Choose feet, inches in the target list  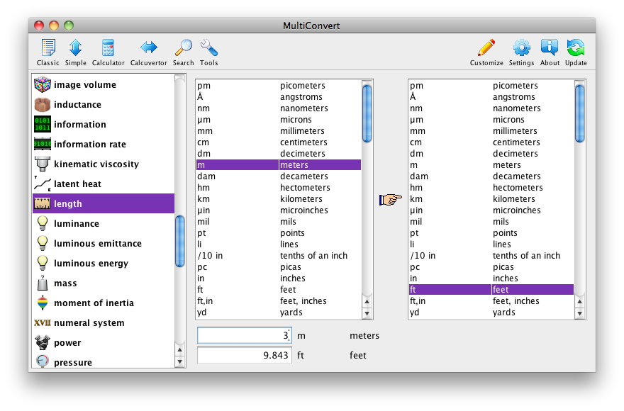pos(491,300)
